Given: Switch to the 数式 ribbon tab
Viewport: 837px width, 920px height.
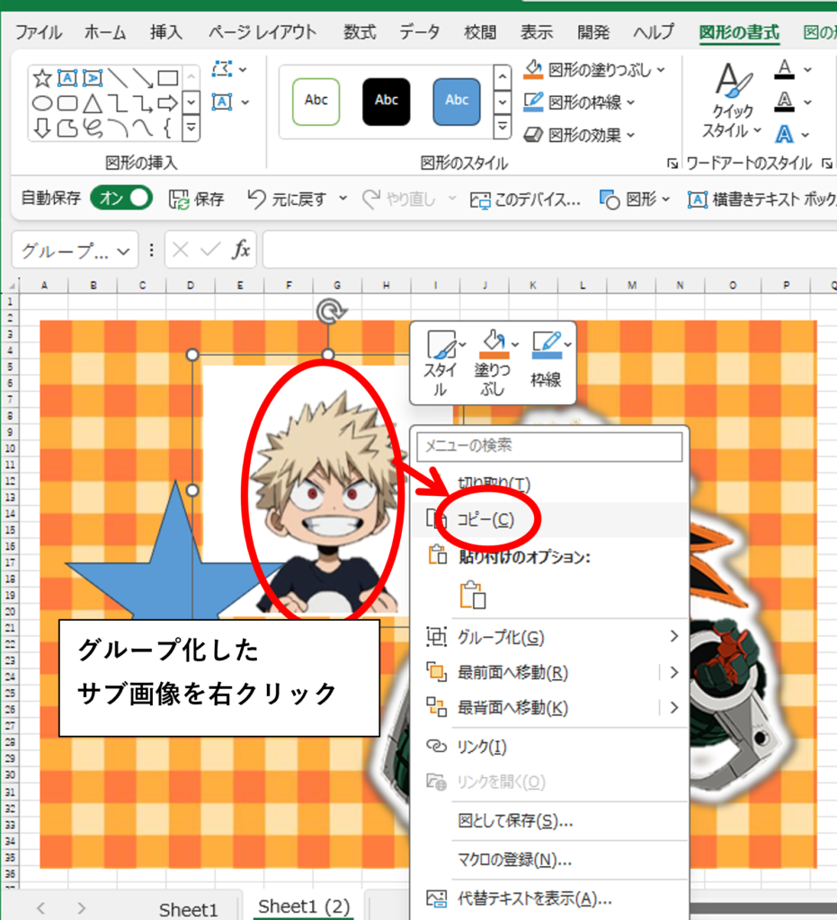Looking at the screenshot, I should click(360, 31).
